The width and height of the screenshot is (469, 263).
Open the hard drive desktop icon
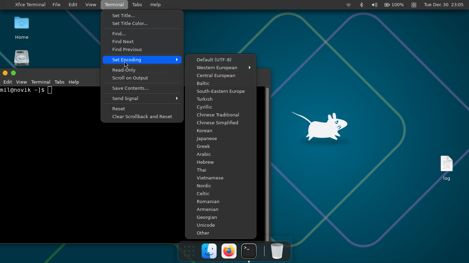pos(22,58)
